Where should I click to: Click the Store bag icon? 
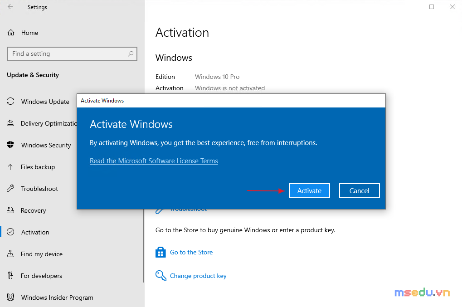[160, 252]
